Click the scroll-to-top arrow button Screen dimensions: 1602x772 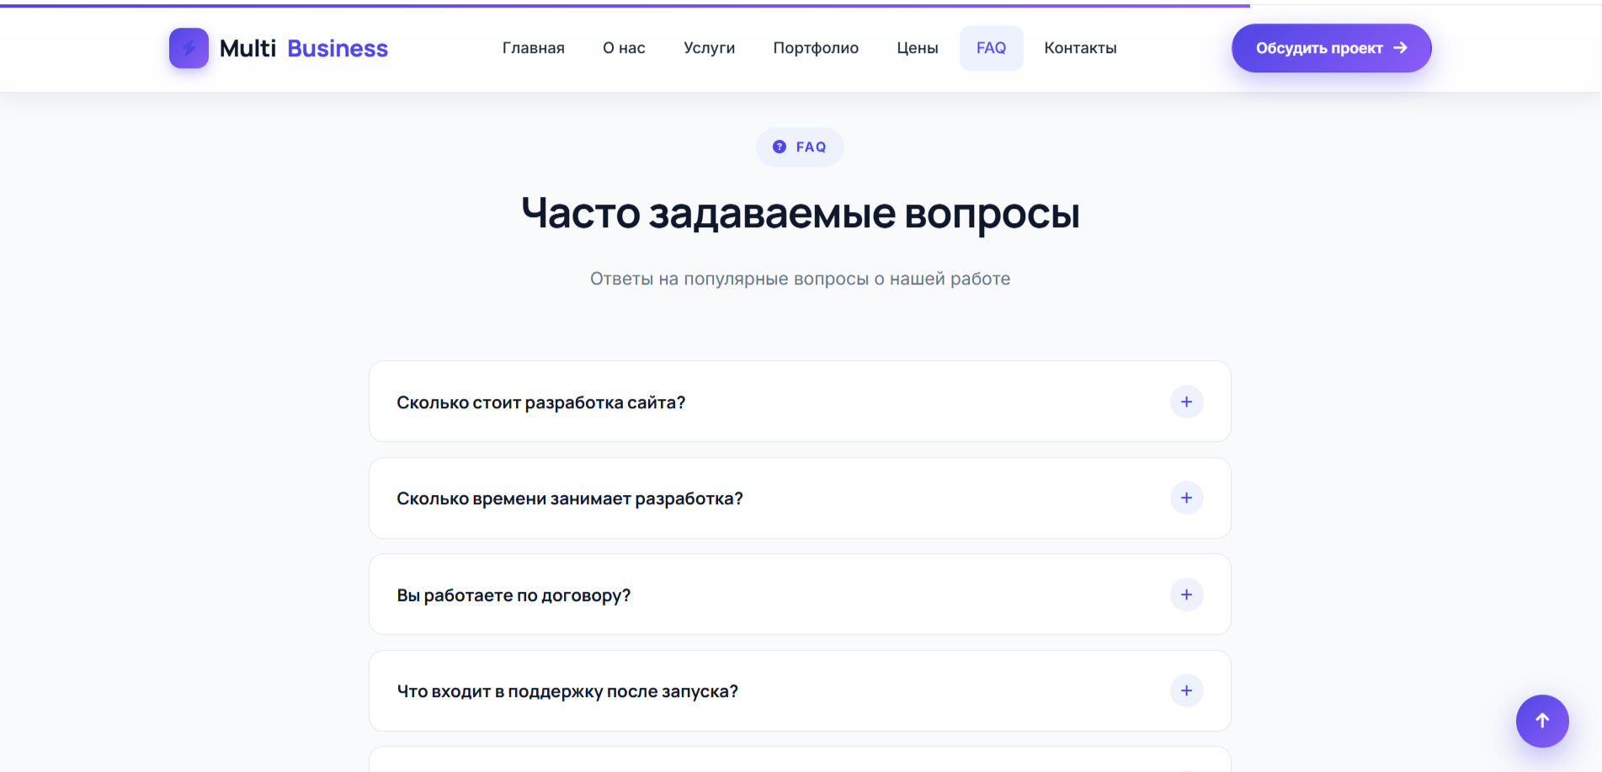pos(1542,721)
